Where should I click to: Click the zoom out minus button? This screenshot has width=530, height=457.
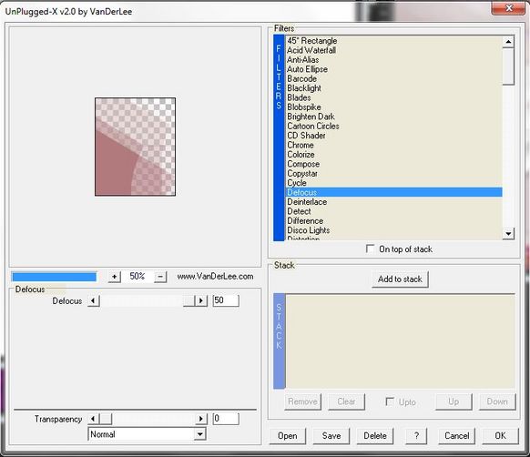pos(160,277)
